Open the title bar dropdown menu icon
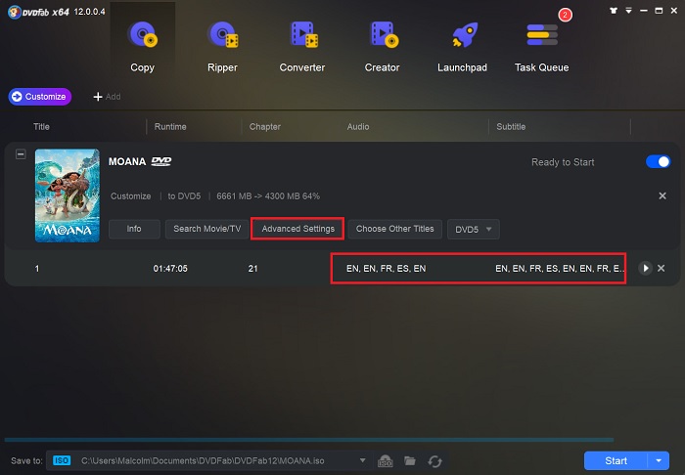 [x=628, y=11]
